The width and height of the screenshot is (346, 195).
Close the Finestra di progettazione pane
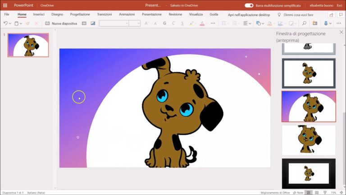point(341,32)
